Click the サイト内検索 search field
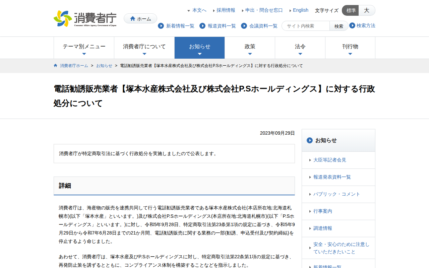This screenshot has width=429, height=268. click(306, 26)
